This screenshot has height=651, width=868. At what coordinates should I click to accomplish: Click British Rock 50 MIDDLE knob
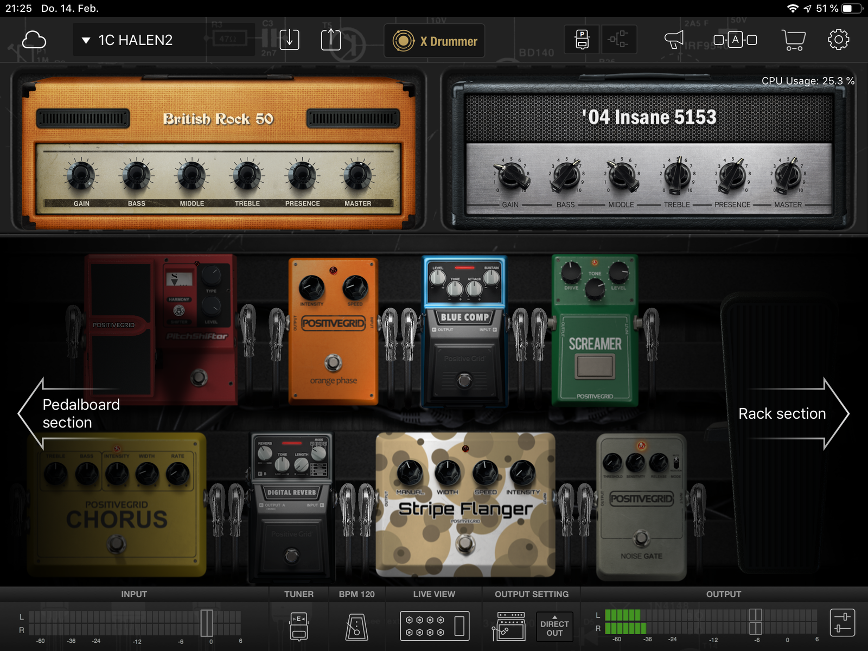pos(192,175)
